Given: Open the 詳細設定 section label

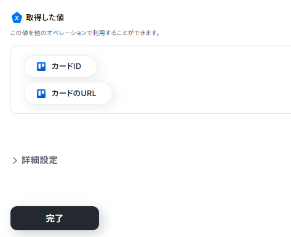Looking at the screenshot, I should pos(39,160).
